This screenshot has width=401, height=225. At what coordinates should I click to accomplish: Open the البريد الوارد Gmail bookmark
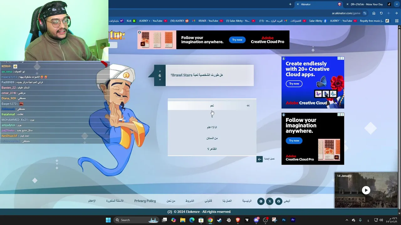click(x=273, y=21)
